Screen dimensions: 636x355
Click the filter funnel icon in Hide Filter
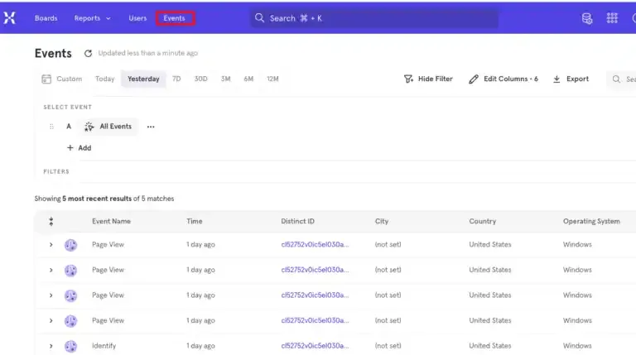click(408, 79)
